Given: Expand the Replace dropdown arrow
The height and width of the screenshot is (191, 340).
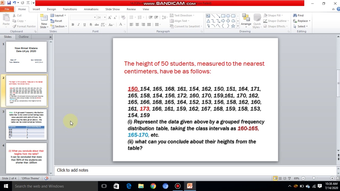Looking at the screenshot, I should pos(309,21).
